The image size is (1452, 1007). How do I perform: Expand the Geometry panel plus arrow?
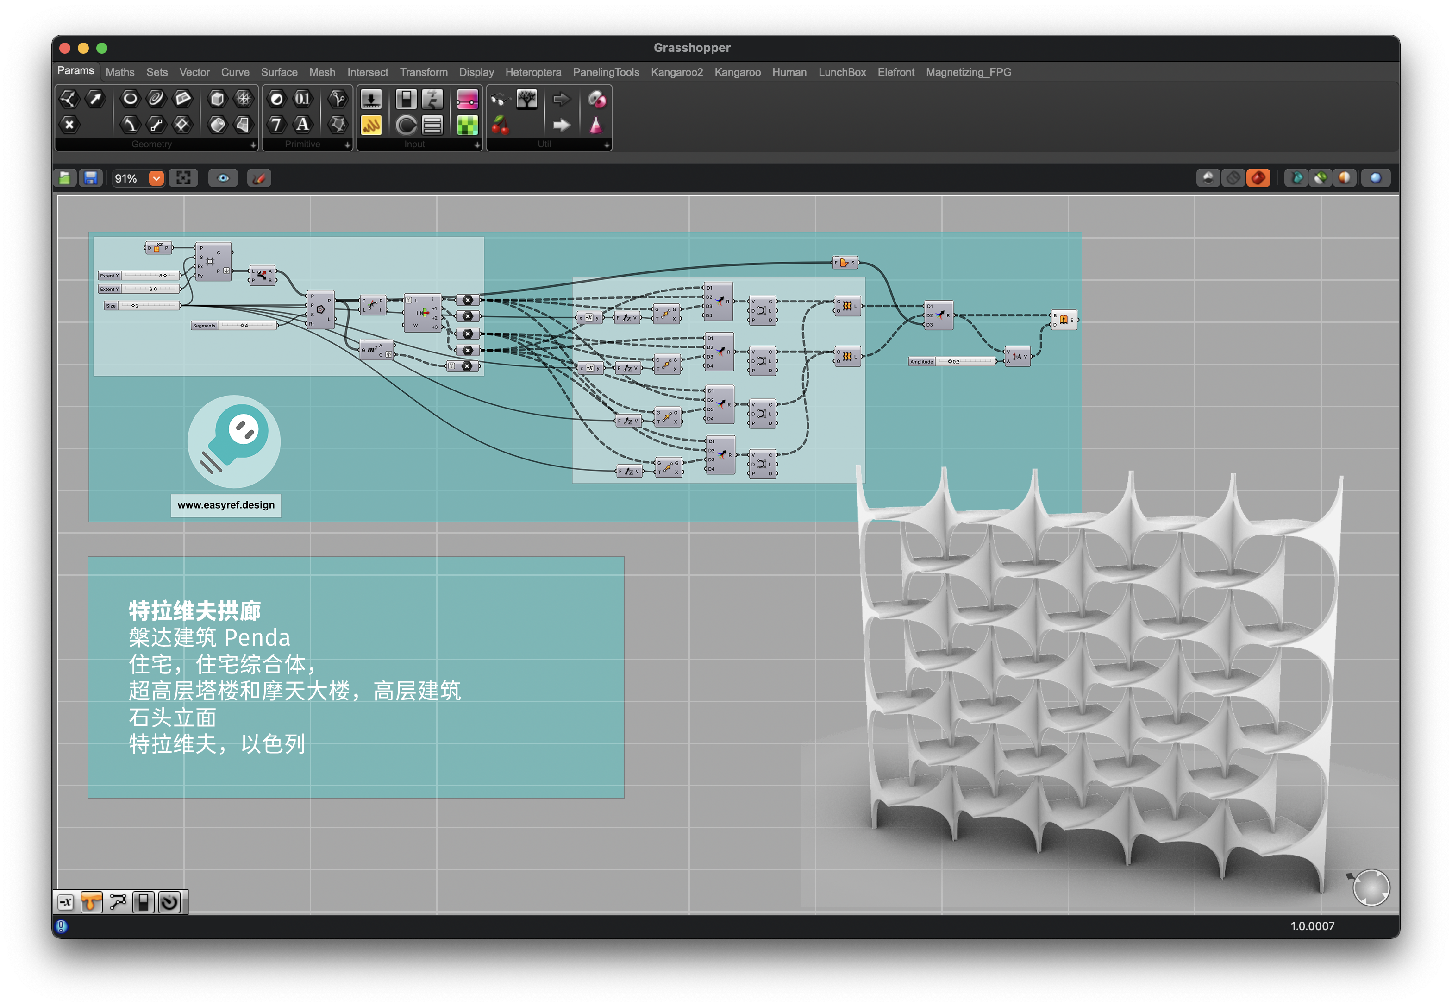click(x=253, y=145)
